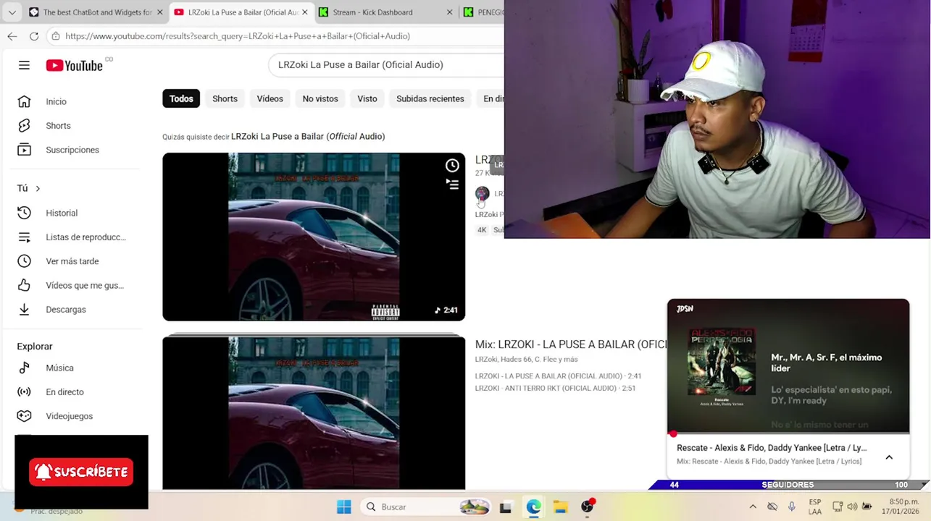Open the taskbar clock and date

pos(901,507)
